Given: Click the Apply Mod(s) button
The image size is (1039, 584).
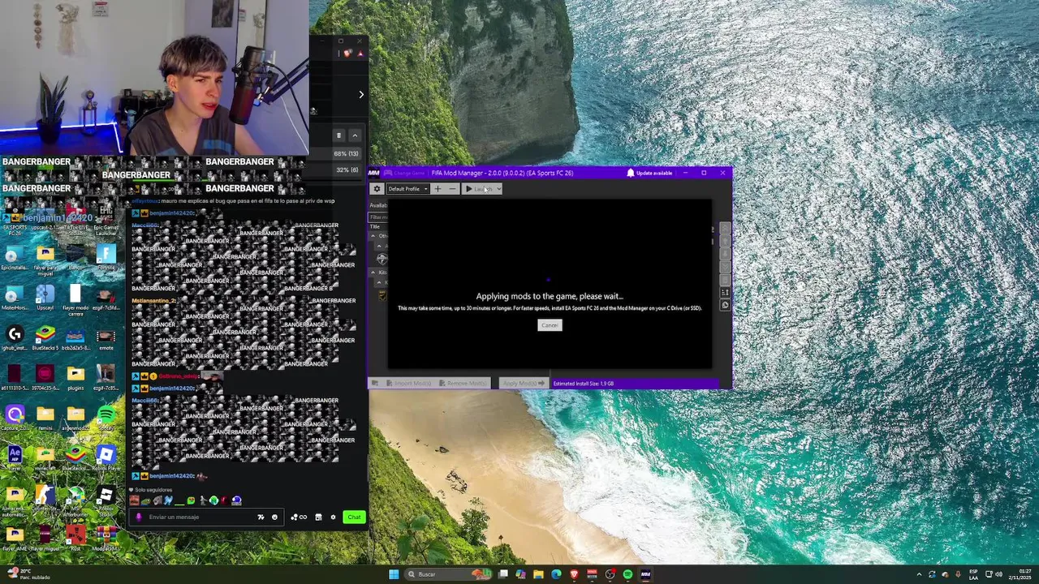Looking at the screenshot, I should (x=524, y=383).
